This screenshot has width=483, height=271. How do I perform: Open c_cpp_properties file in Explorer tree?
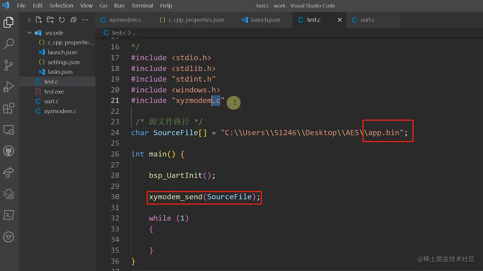57,42
